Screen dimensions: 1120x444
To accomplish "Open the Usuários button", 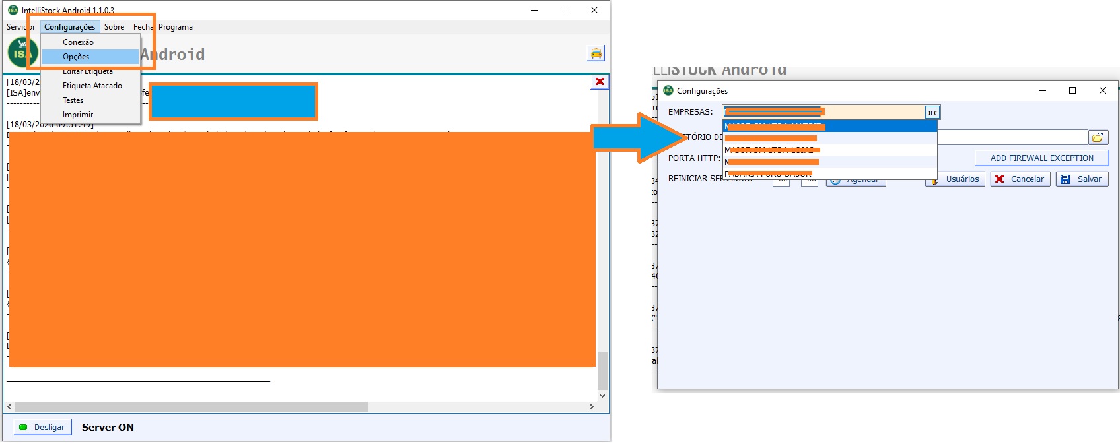I will (x=956, y=179).
